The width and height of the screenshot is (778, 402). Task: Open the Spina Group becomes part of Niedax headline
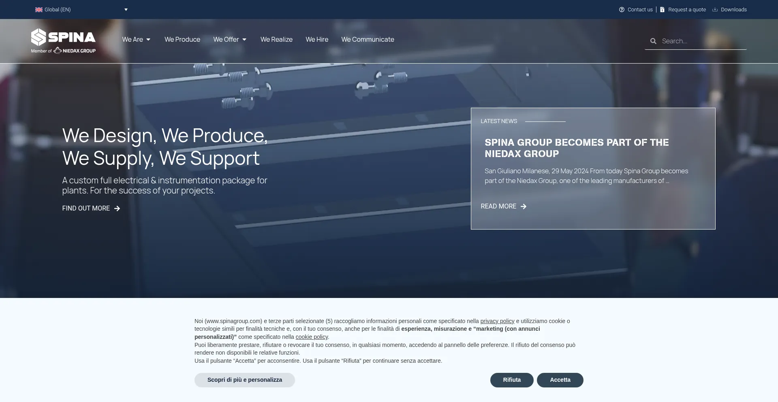pos(577,148)
